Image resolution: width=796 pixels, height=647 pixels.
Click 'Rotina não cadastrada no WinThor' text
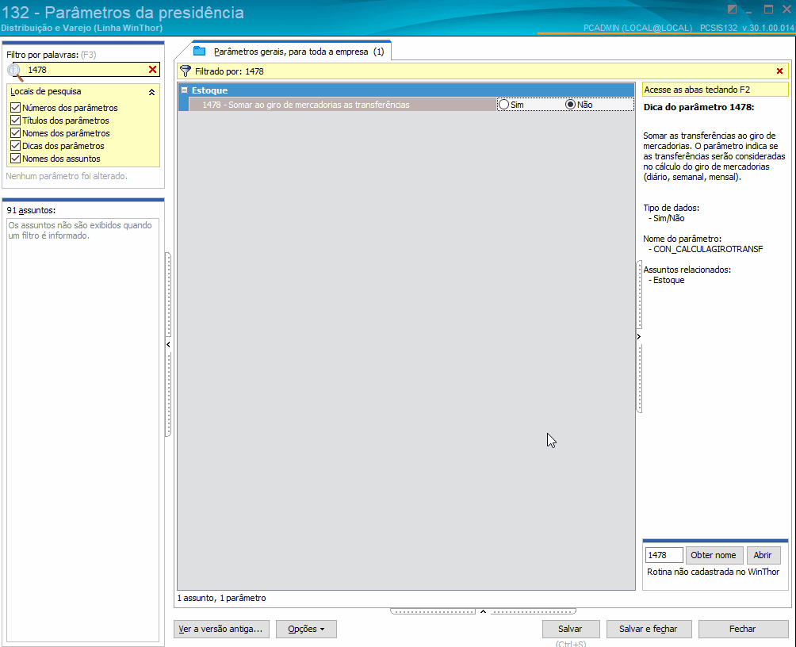click(714, 572)
